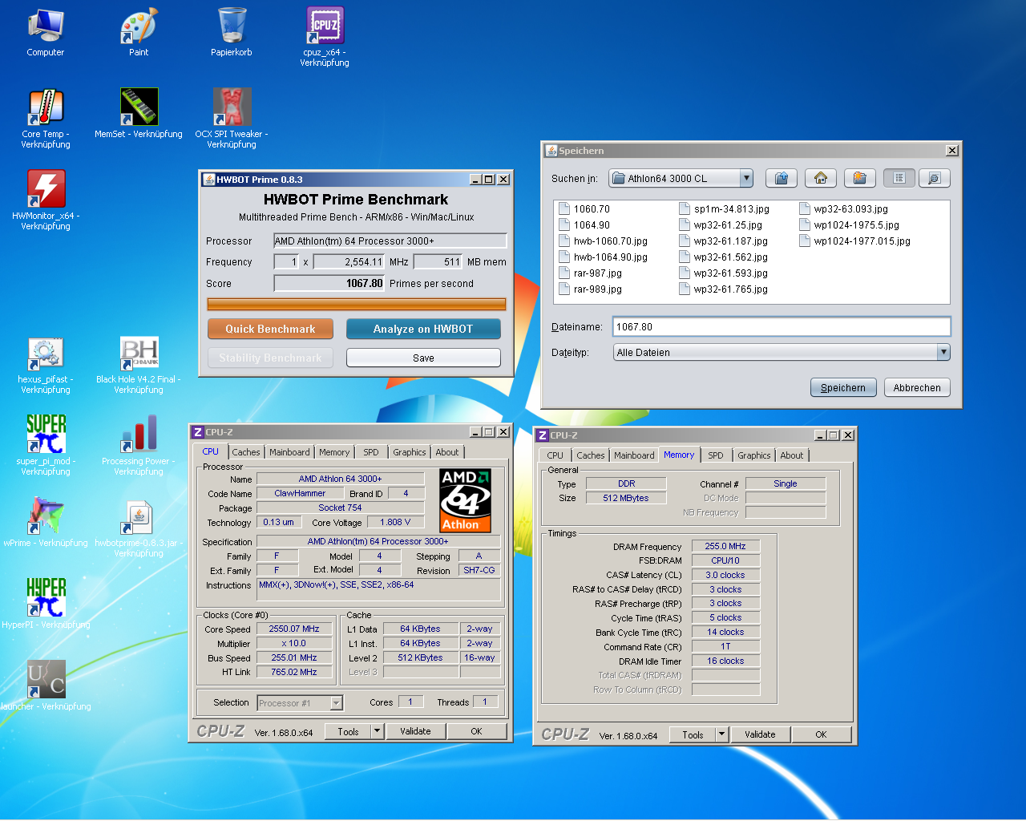1026x821 pixels.
Task: Click Abbrechen to cancel saving
Action: [x=917, y=387]
